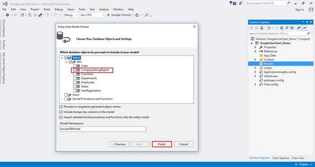The height and width of the screenshot is (167, 315).
Task: Uncheck Include foreign key columns in the model
Action: [x=60, y=112]
